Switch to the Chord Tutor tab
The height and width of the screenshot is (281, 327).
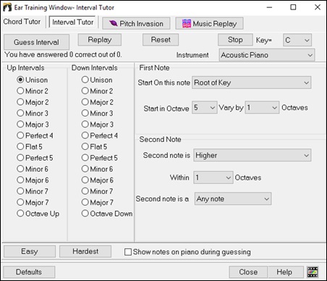pos(22,22)
